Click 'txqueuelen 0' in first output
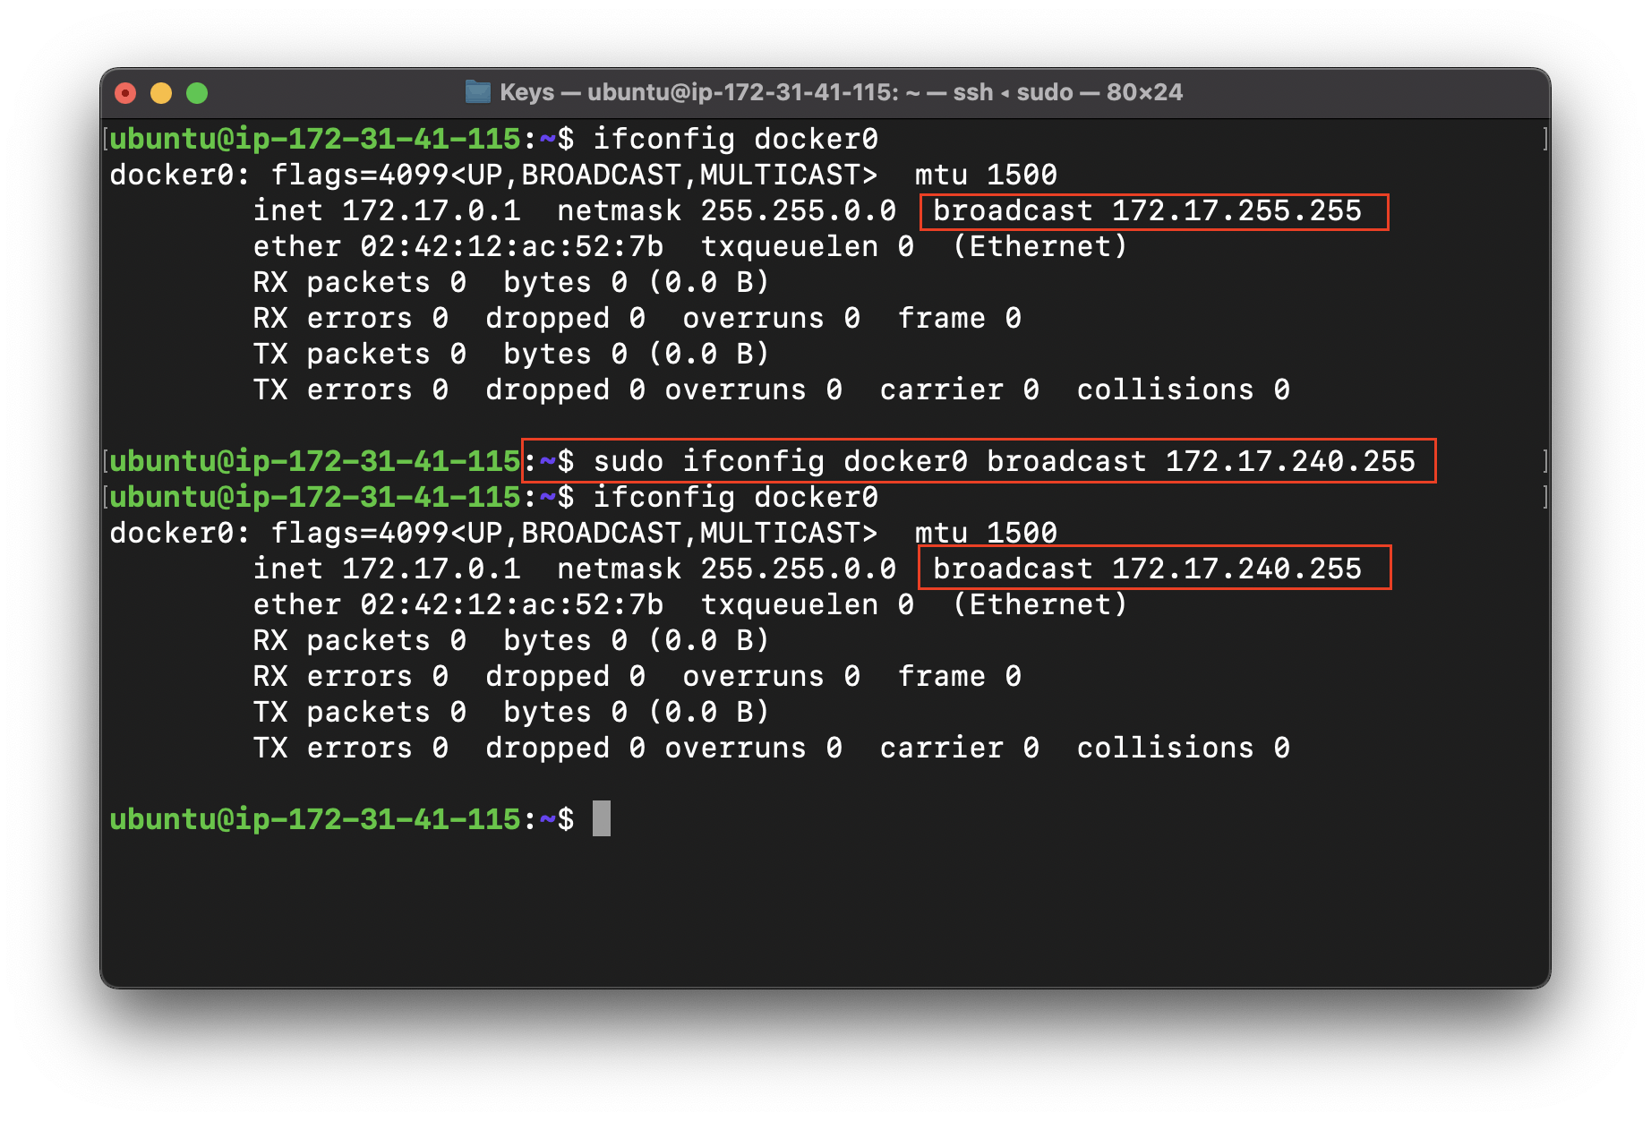Image resolution: width=1651 pixels, height=1121 pixels. pos(807,247)
